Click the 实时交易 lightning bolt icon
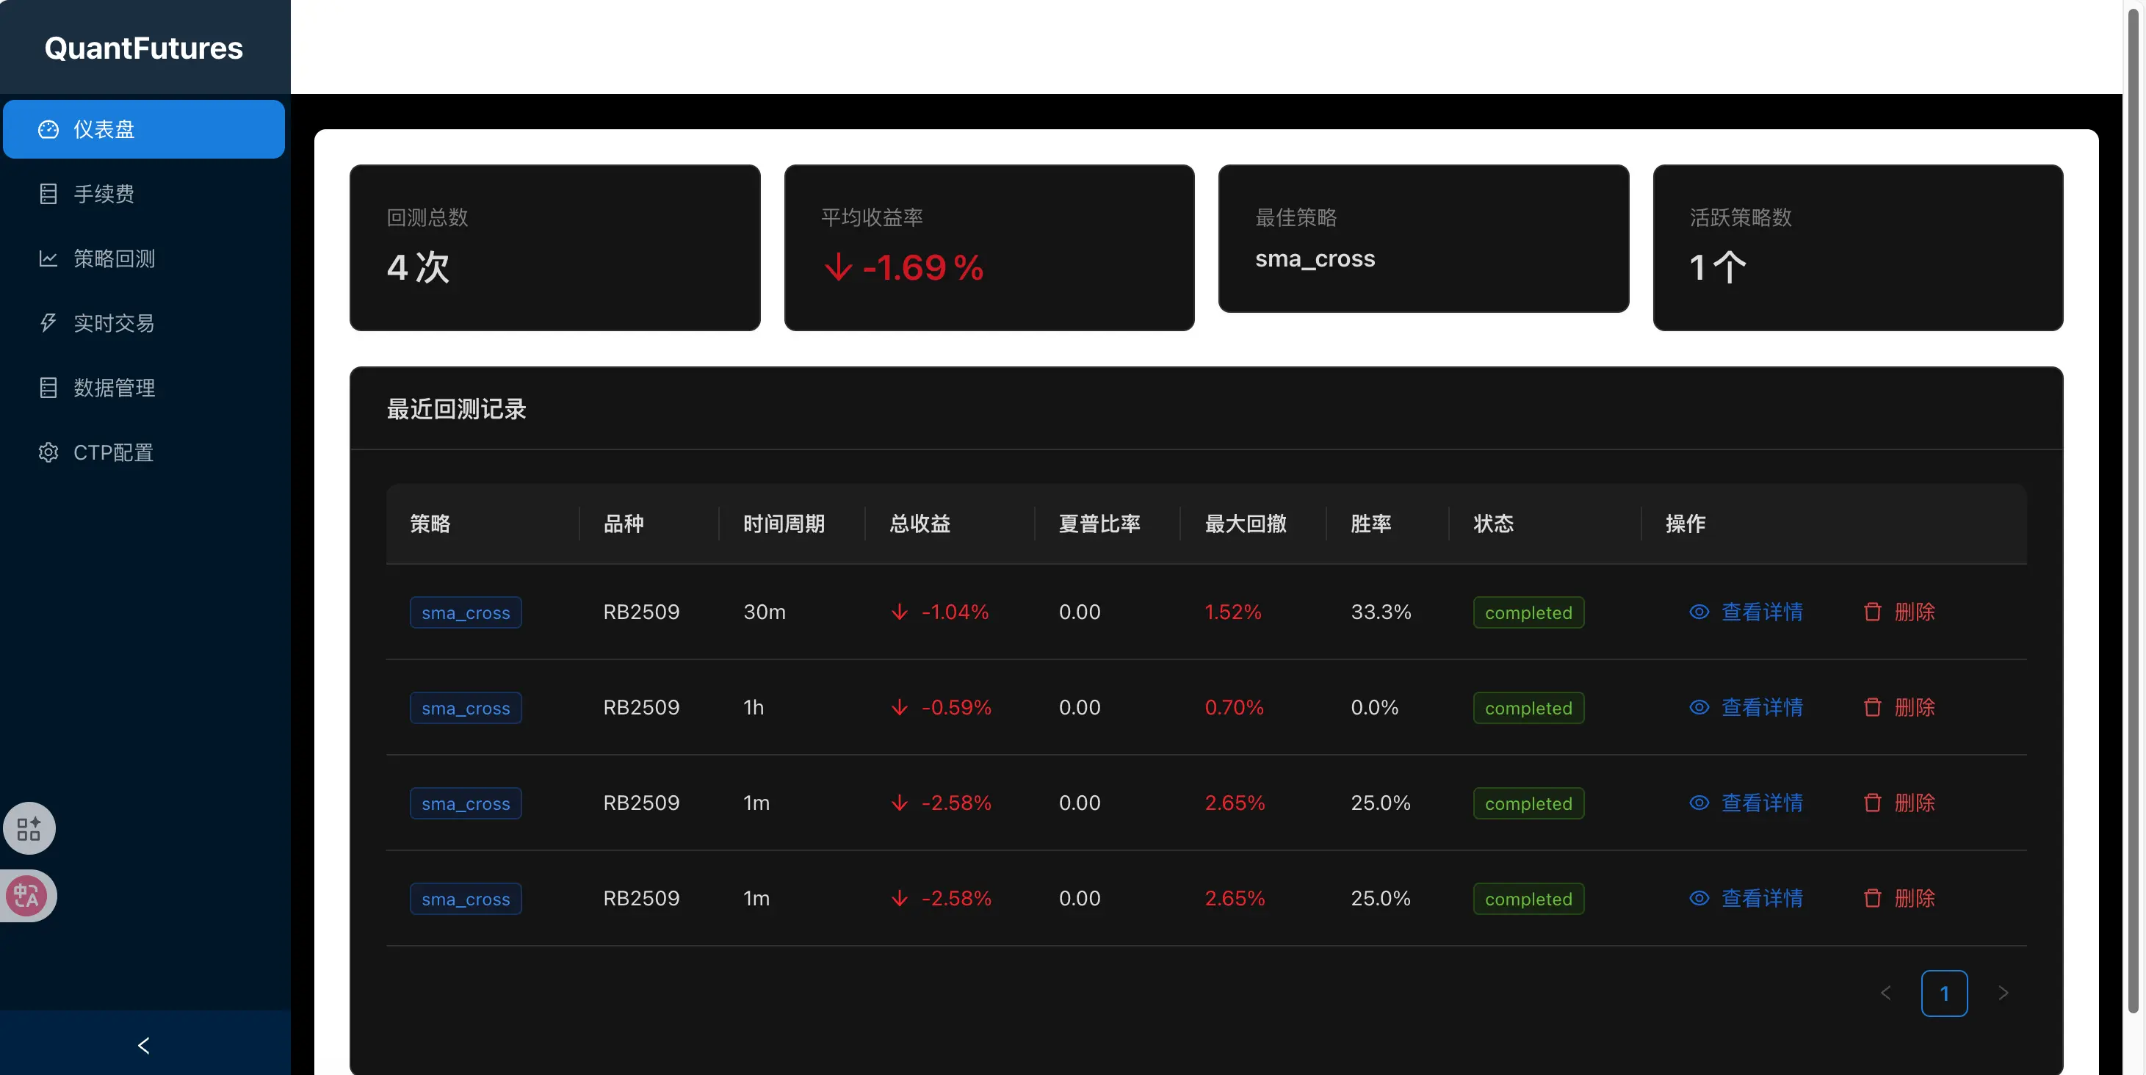Screen dimensions: 2146x1075 [48, 323]
